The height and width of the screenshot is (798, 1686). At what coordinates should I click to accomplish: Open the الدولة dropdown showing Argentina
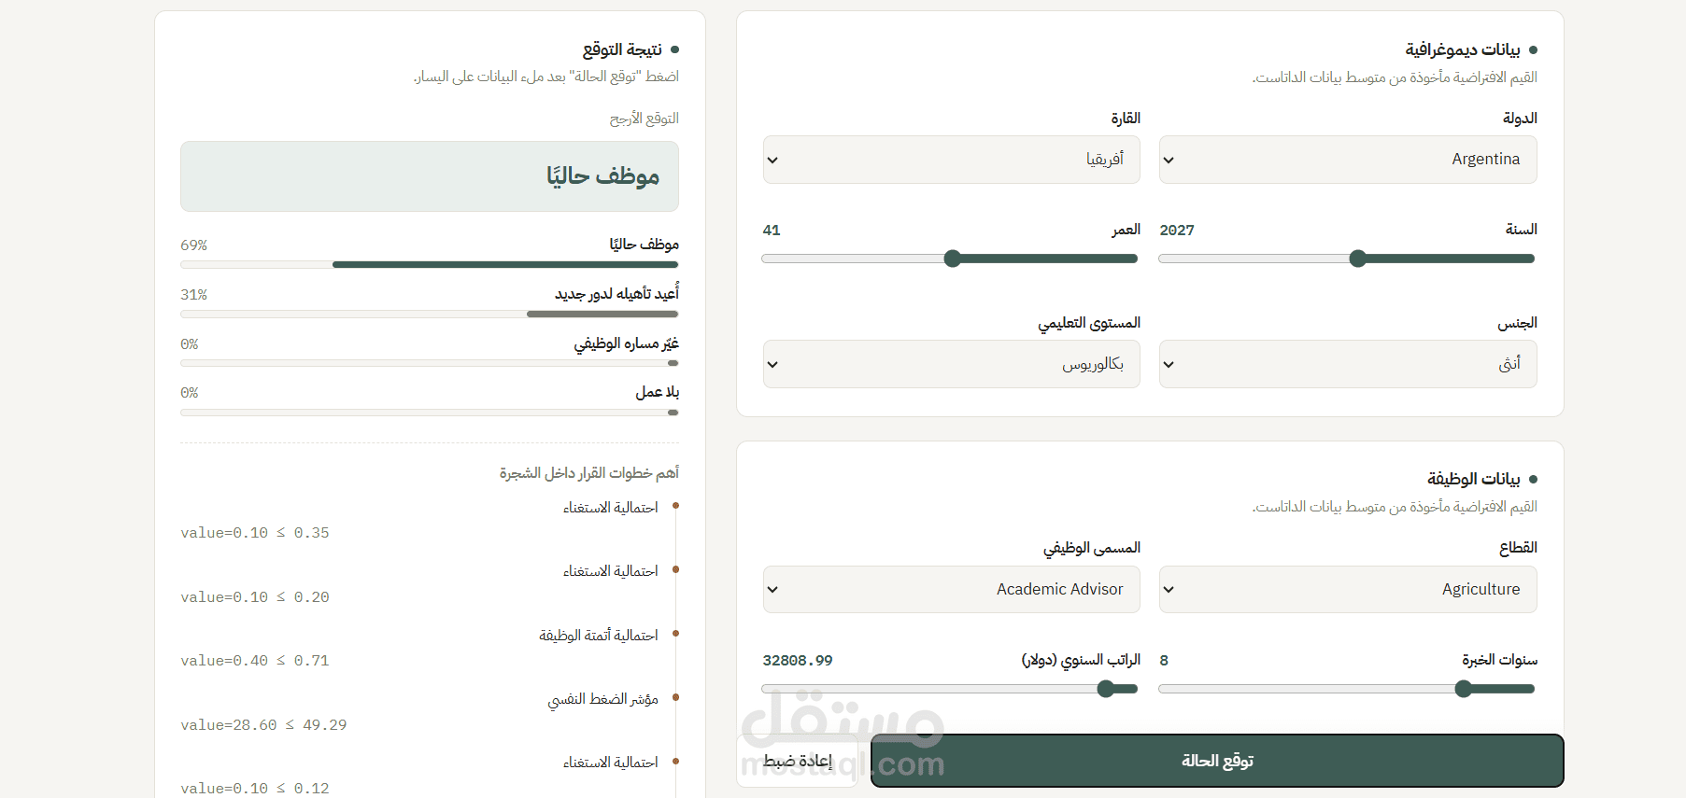click(1348, 160)
